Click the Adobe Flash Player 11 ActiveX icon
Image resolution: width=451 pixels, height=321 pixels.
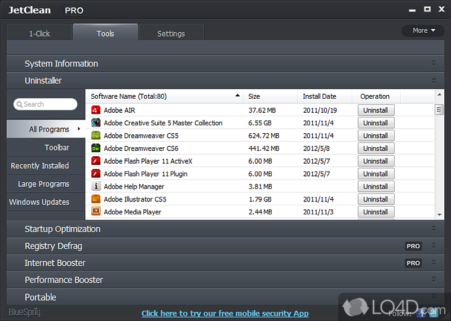coord(96,161)
